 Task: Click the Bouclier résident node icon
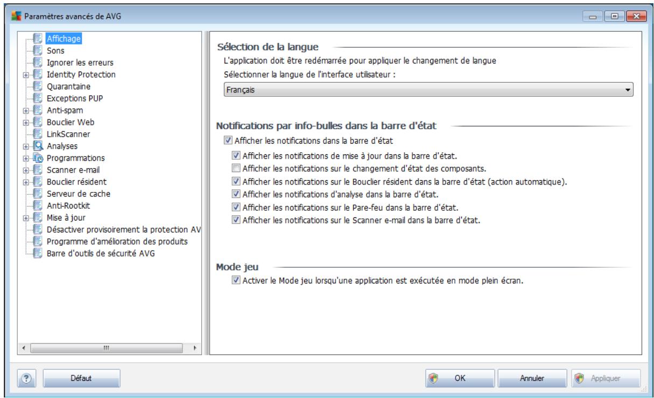37,182
